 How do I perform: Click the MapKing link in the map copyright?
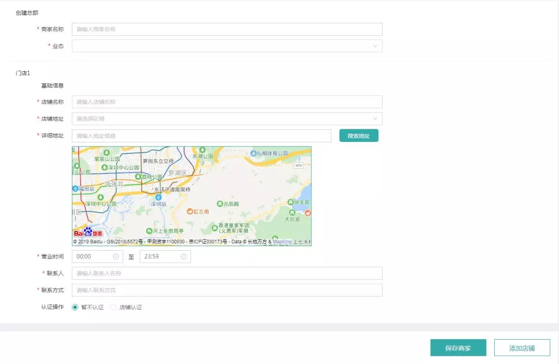[282, 242]
